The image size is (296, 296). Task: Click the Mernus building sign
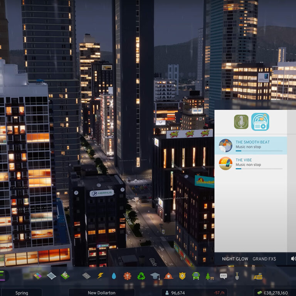pyautogui.click(x=102, y=193)
